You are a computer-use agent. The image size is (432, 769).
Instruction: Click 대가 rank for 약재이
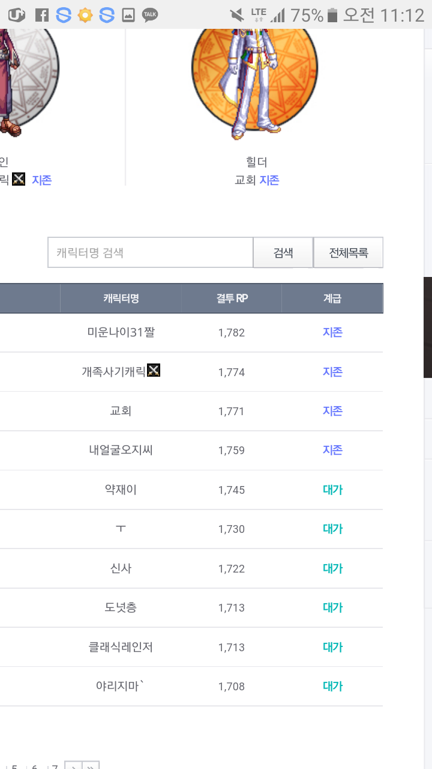point(332,490)
